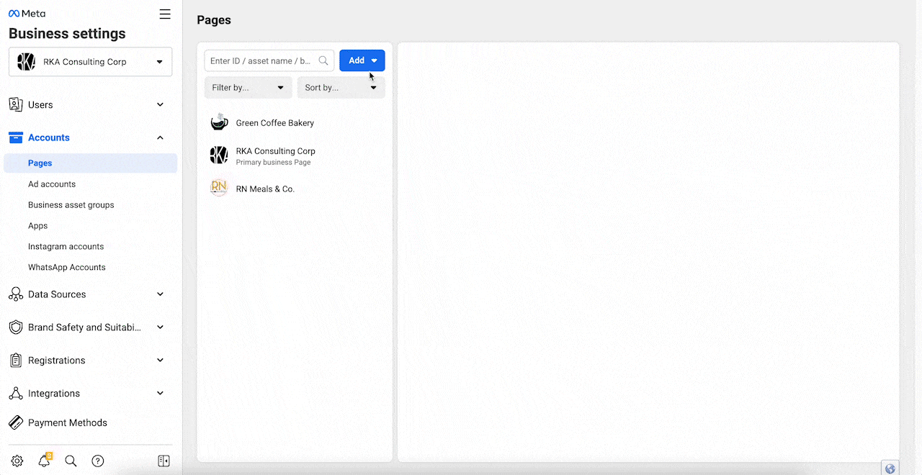Open settings gear icon in the sidebar footer
922x475 pixels.
coord(17,461)
